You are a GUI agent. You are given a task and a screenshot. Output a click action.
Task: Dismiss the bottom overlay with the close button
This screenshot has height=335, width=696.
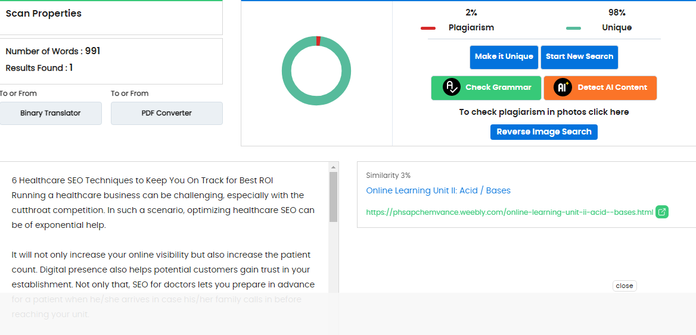pos(624,286)
